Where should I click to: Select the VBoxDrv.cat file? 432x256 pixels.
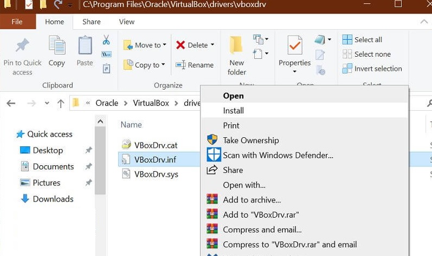150,145
